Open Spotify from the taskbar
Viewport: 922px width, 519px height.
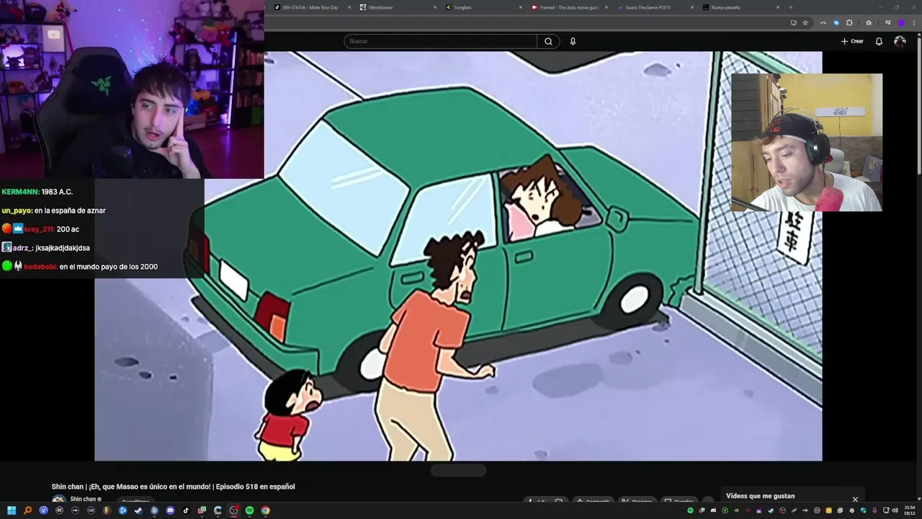click(249, 510)
